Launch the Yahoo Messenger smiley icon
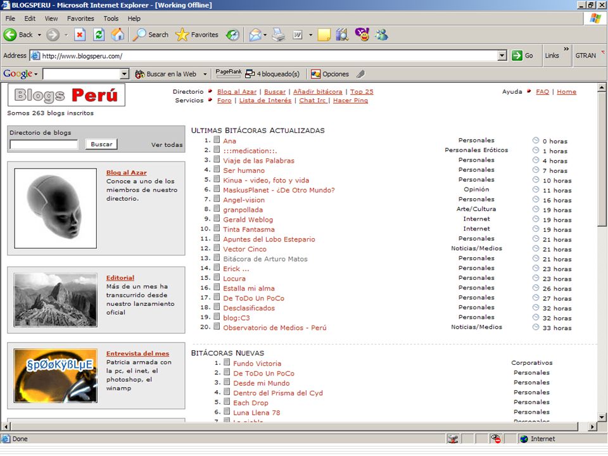This screenshot has height=456, width=608. 362,34
